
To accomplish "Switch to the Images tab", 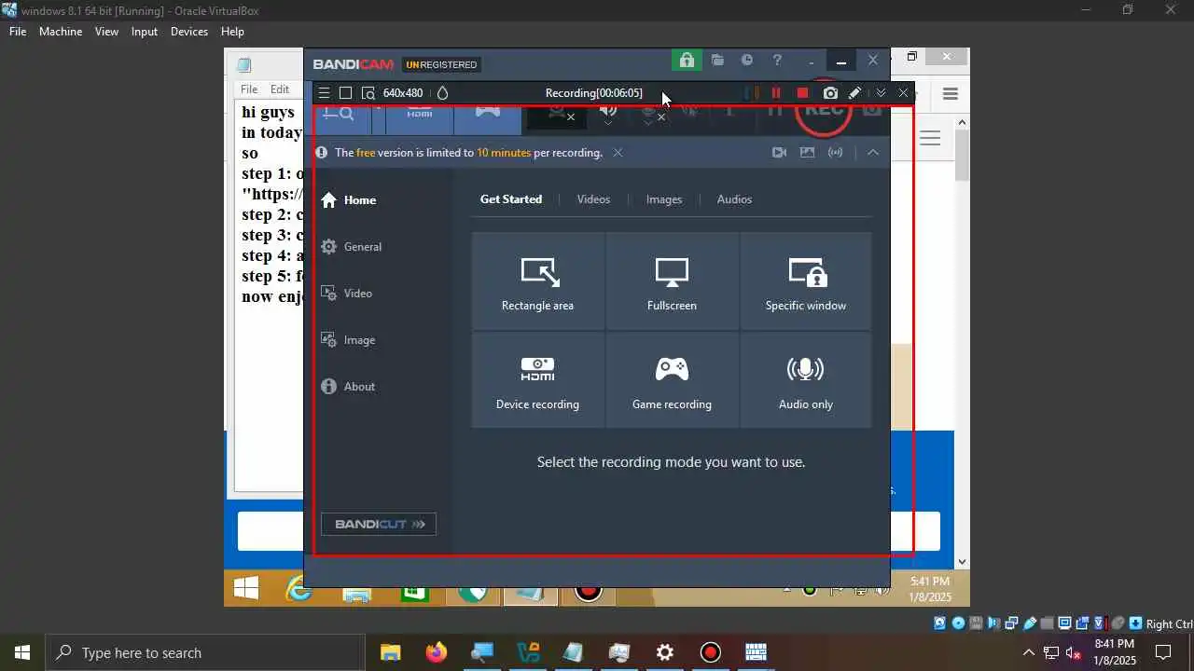I will (x=664, y=199).
